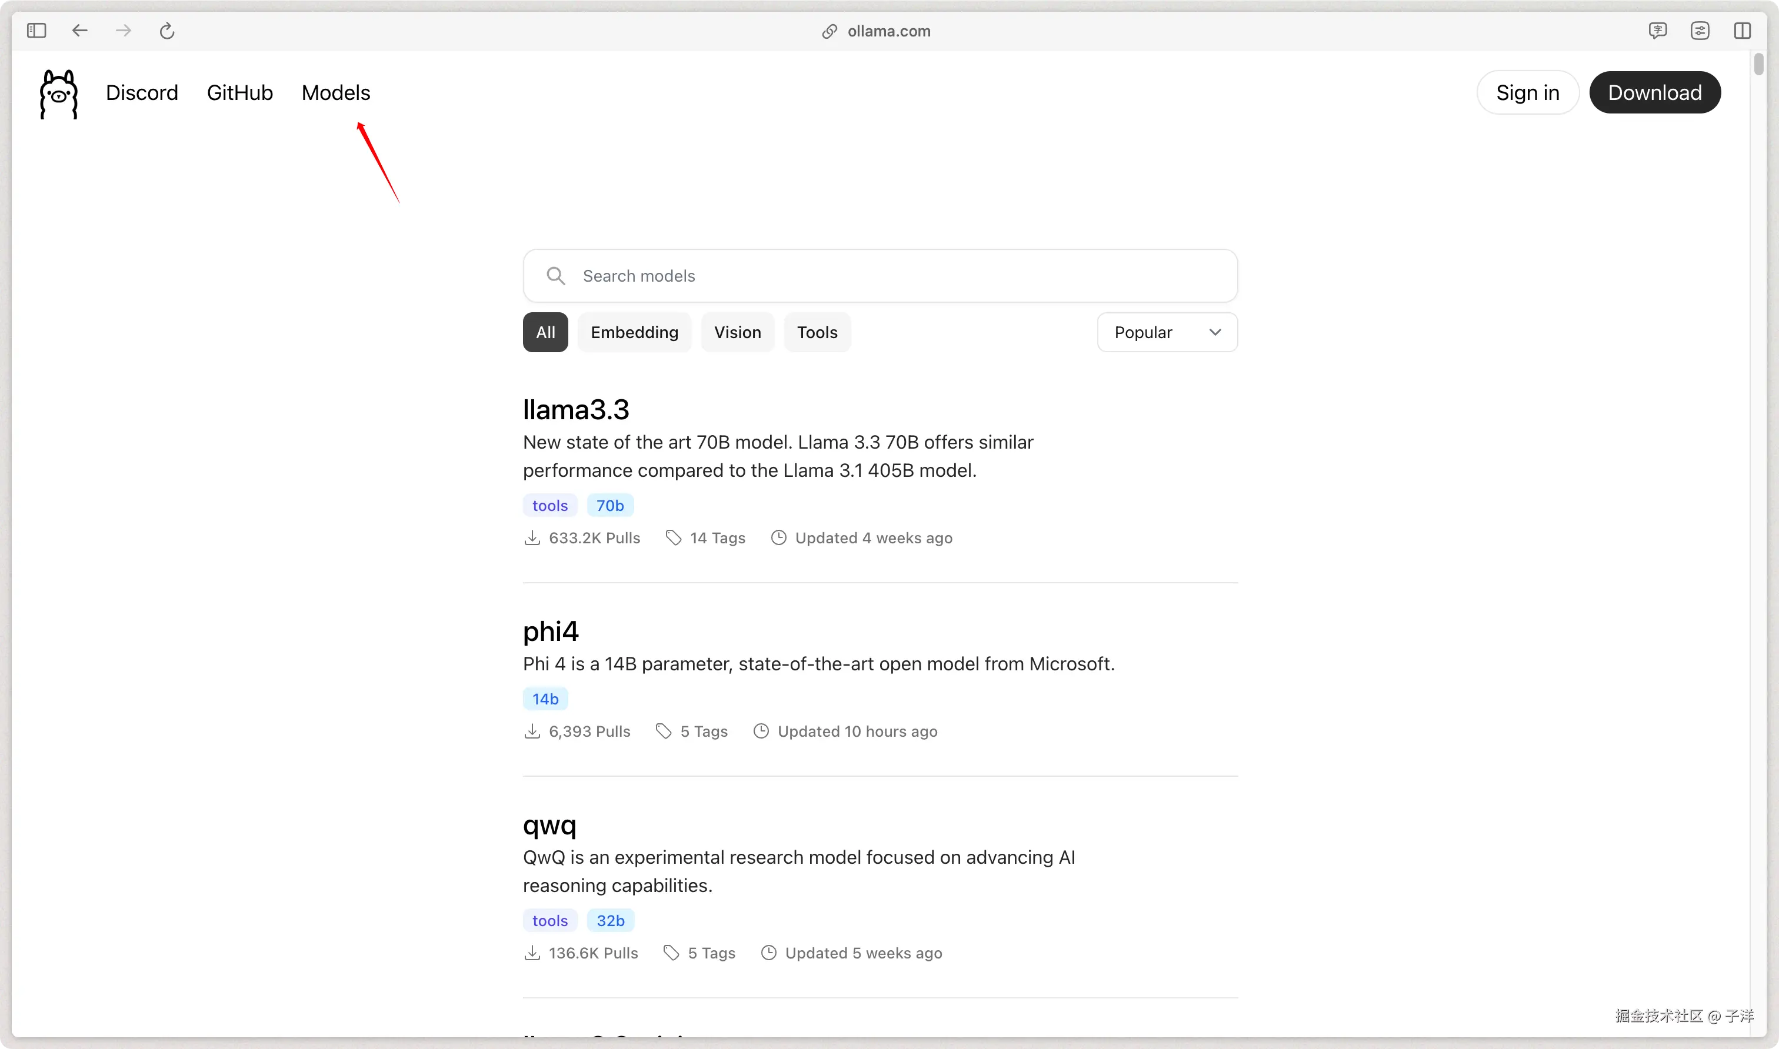
Task: Click the Ollama llama logo
Action: 59,94
